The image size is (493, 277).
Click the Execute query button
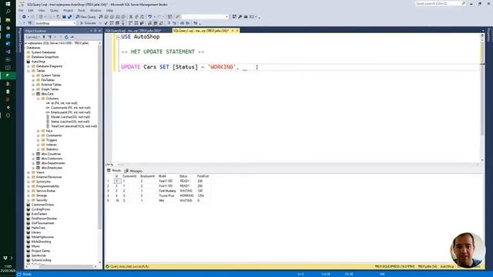click(x=88, y=23)
